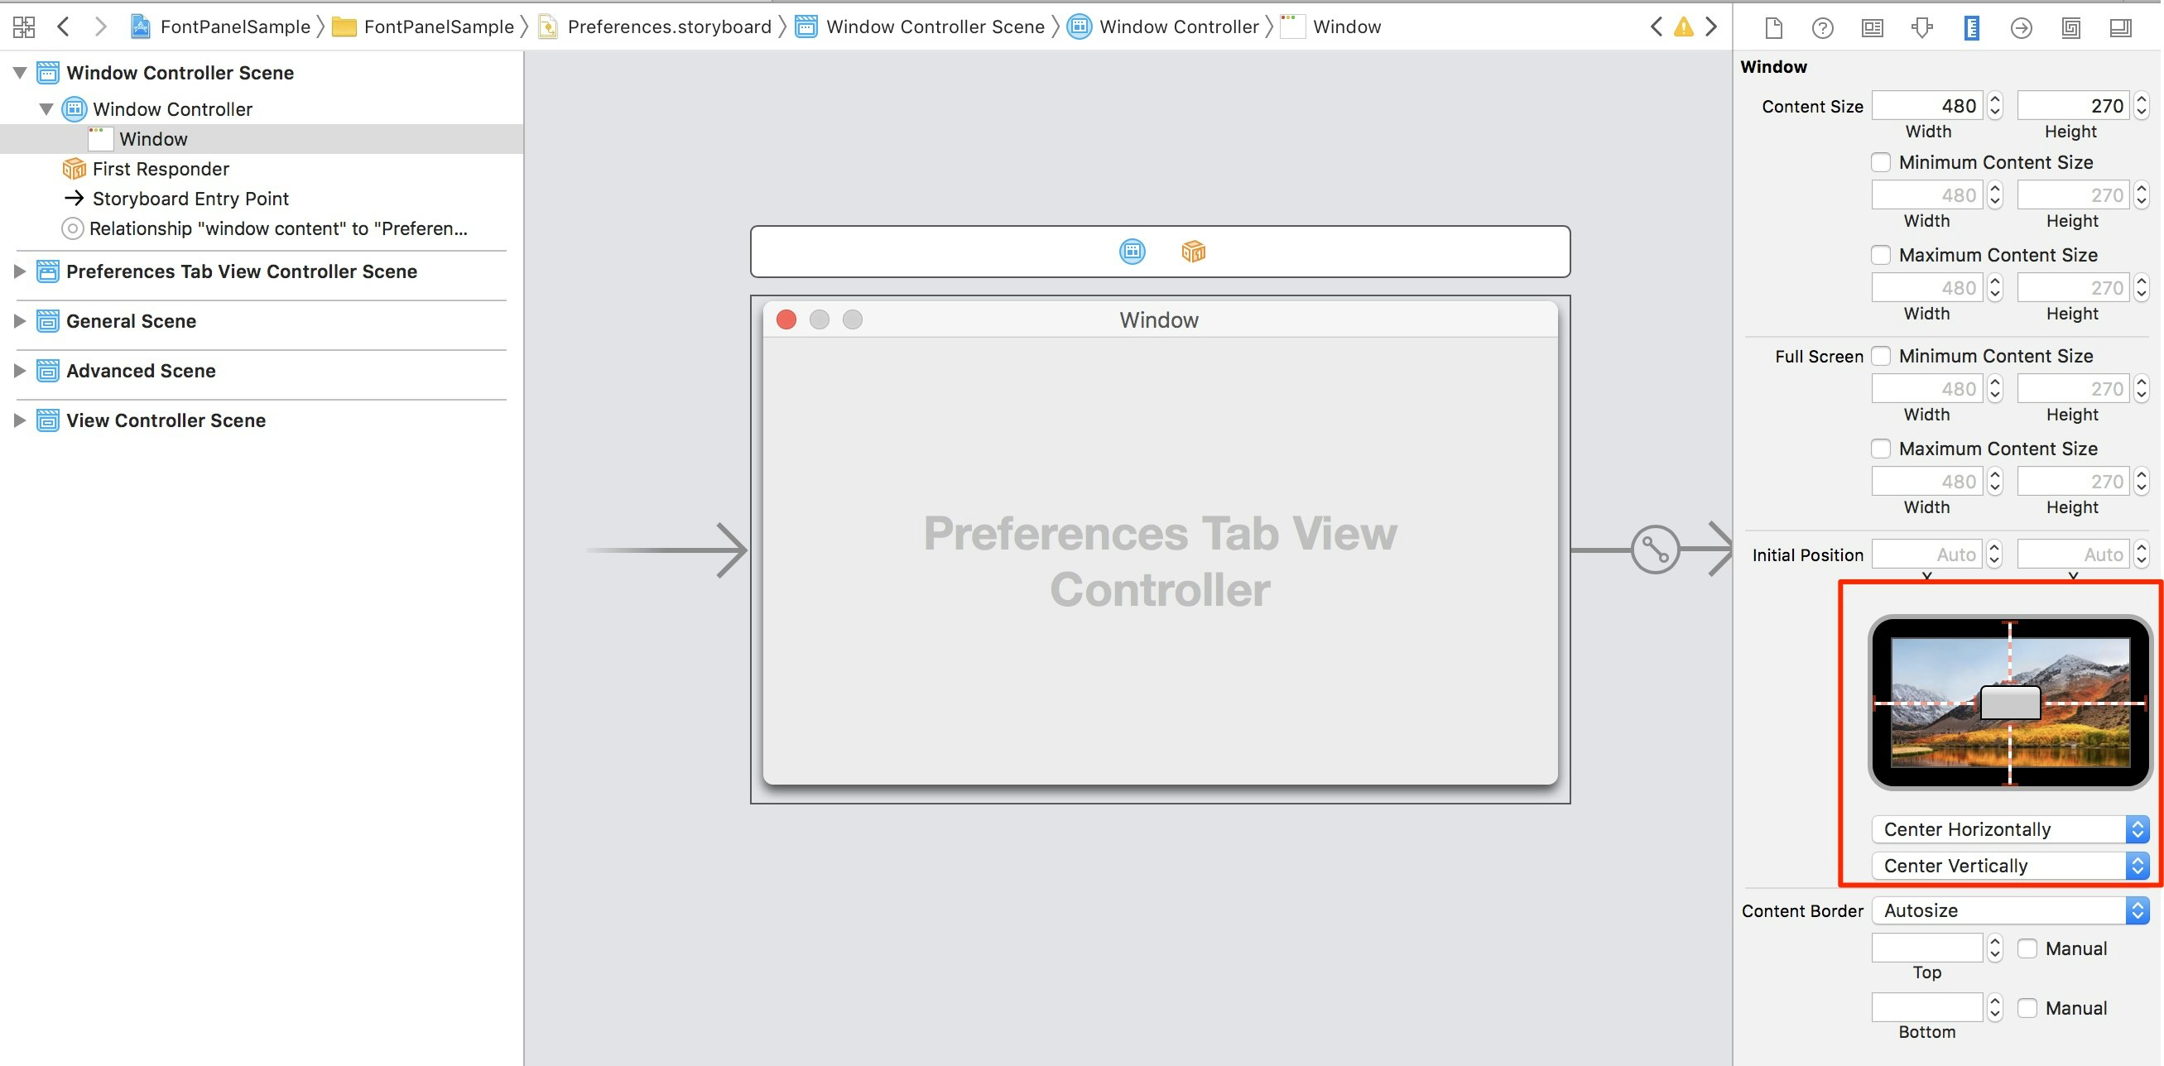
Task: Open the Connections inspector arrow icon
Action: [2021, 27]
